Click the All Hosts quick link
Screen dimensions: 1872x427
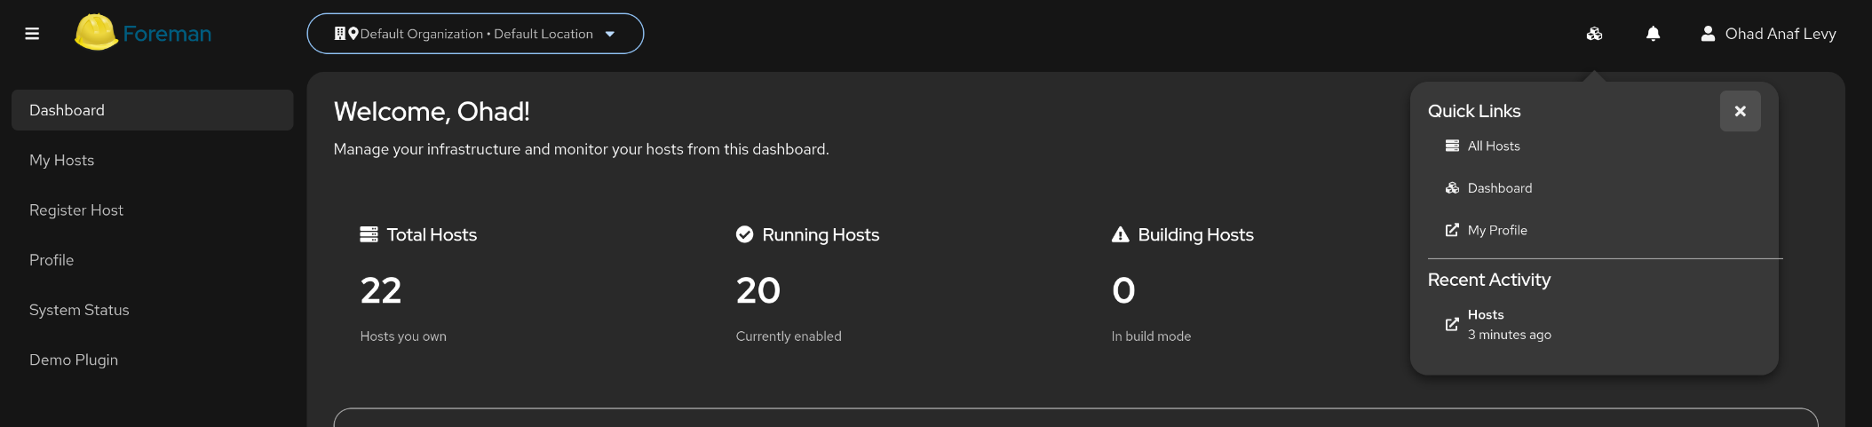coord(1494,146)
